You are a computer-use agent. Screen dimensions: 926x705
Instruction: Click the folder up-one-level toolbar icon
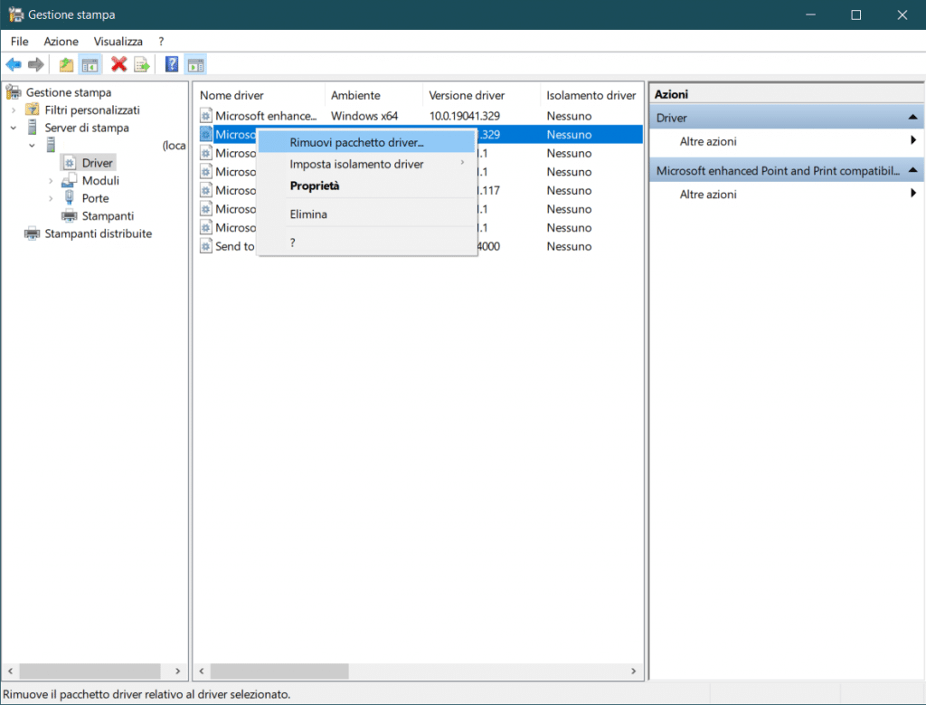tap(66, 64)
